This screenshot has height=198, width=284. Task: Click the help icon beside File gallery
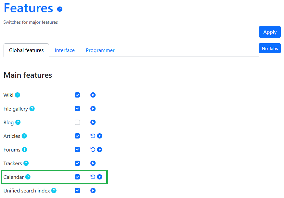tap(32, 109)
